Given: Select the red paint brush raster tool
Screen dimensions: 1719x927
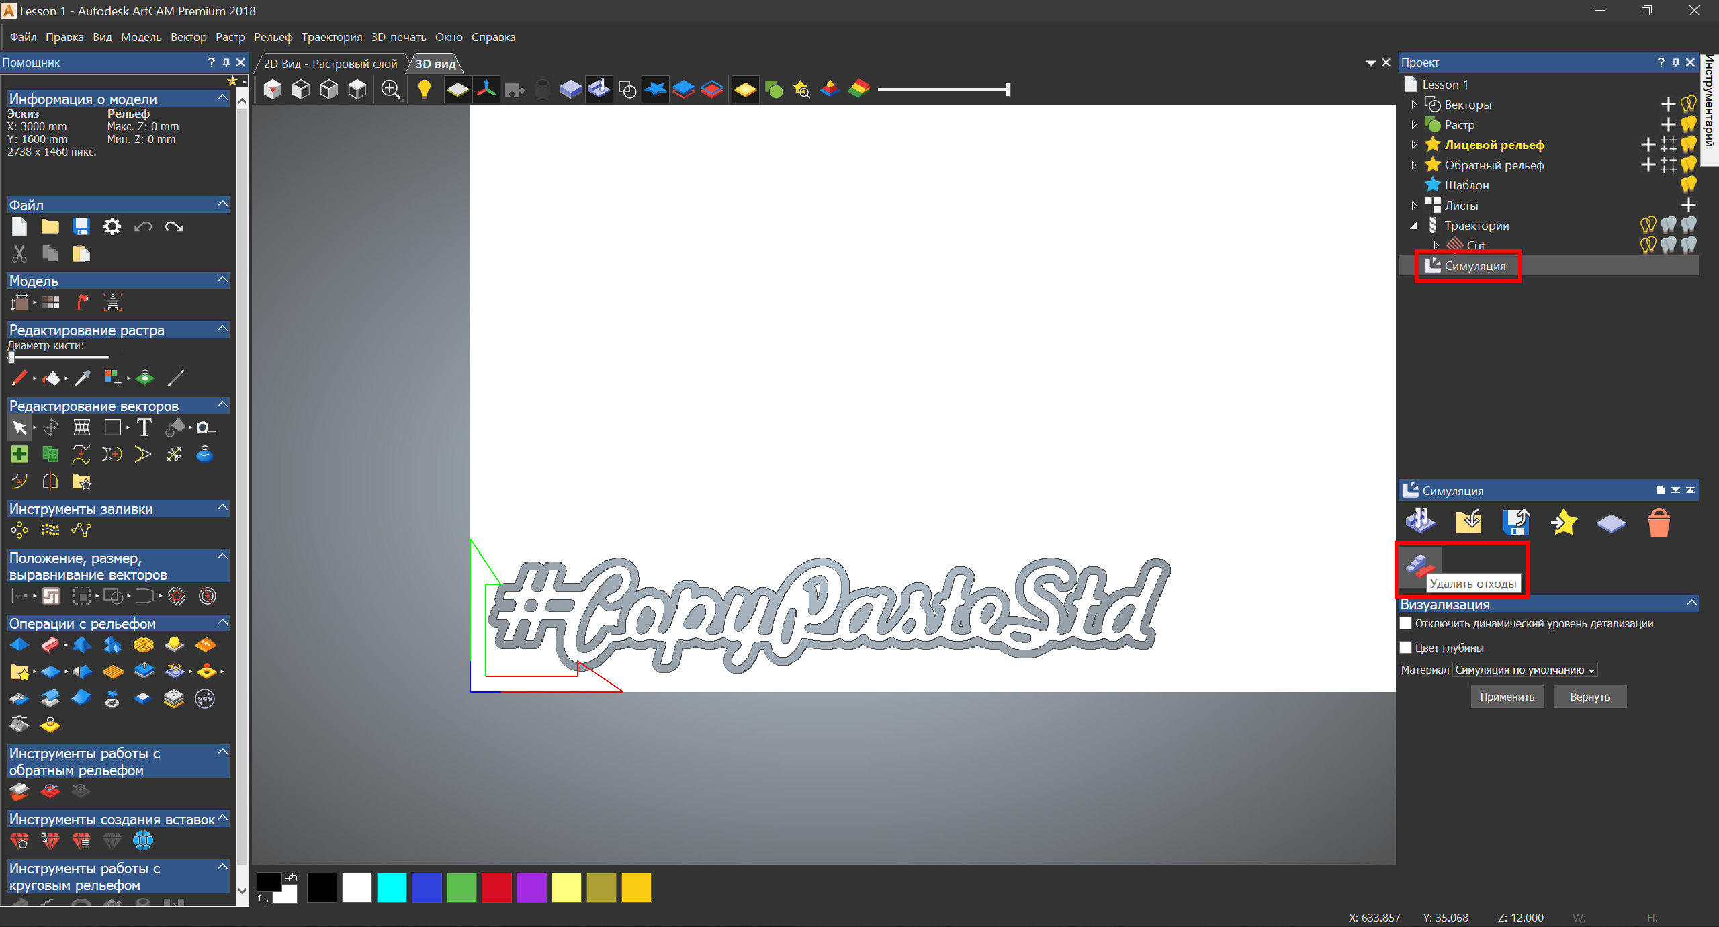Looking at the screenshot, I should (19, 378).
